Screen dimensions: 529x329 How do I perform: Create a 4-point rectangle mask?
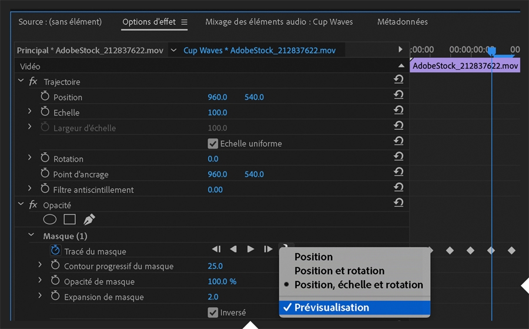[69, 220]
